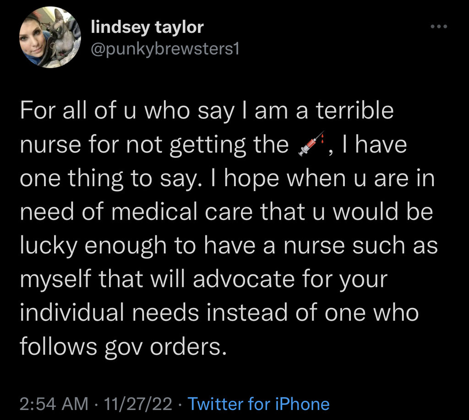Open the Twitter for iPhone source link
This screenshot has height=420, width=469.
click(259, 404)
